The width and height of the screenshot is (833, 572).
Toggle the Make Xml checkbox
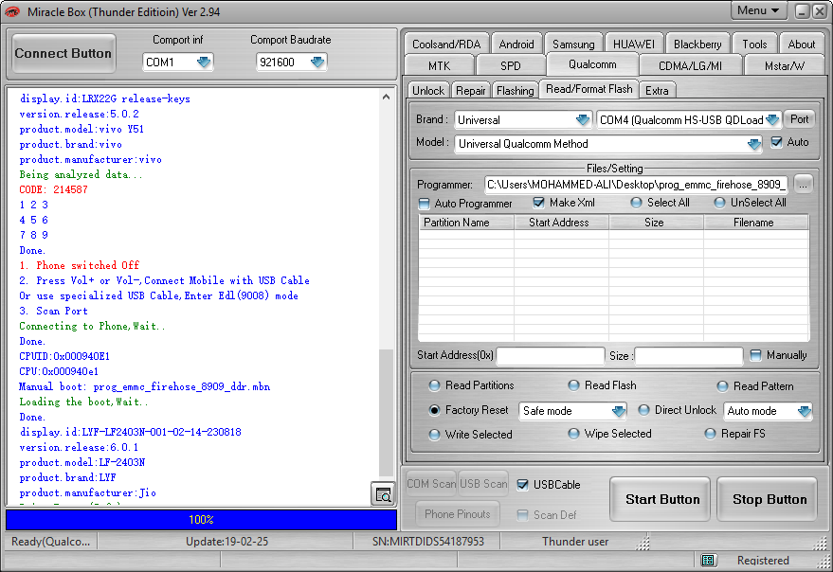538,203
